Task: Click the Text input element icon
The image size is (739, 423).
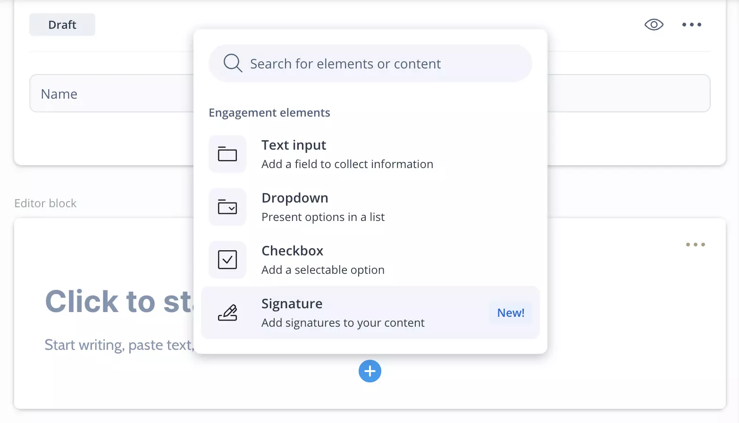Action: coord(227,154)
